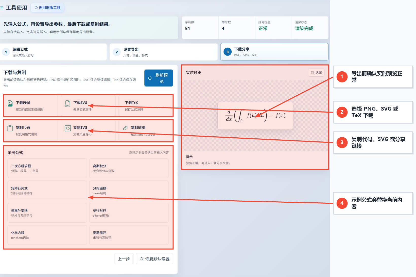Click the reset icon in 恢复默认设置
Image resolution: width=416 pixels, height=277 pixels.
tap(142, 259)
